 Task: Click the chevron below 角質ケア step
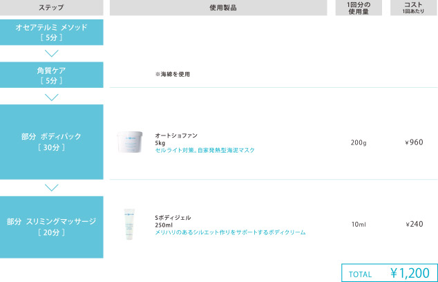[x=51, y=97]
